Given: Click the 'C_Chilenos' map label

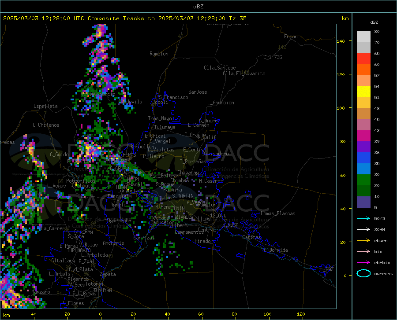Looking at the screenshot, I should [x=46, y=125].
